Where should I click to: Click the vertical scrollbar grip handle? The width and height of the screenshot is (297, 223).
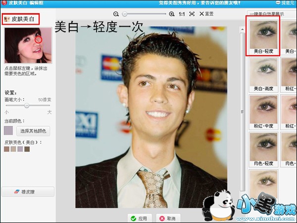pos(242,112)
